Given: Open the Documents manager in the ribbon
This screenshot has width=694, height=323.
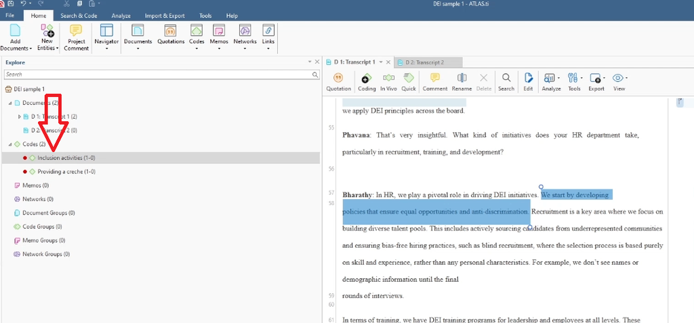Looking at the screenshot, I should [138, 37].
